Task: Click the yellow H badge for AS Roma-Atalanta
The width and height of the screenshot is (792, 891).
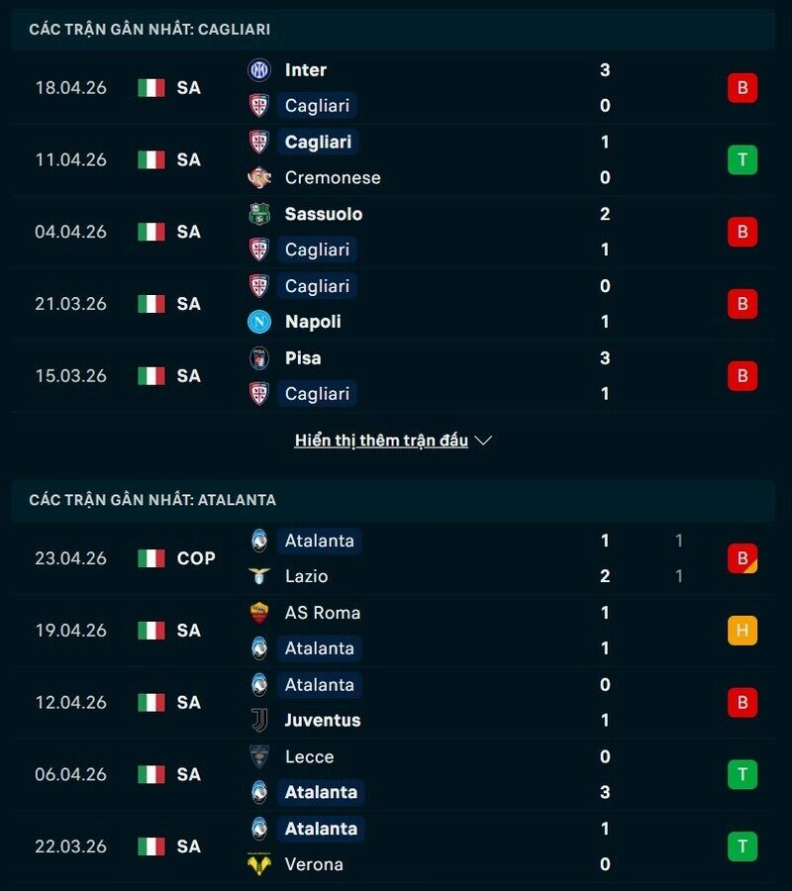Action: pyautogui.click(x=742, y=630)
